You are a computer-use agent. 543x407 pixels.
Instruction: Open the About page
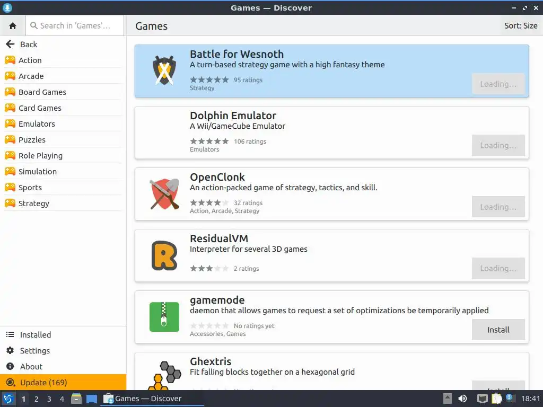(x=63, y=367)
